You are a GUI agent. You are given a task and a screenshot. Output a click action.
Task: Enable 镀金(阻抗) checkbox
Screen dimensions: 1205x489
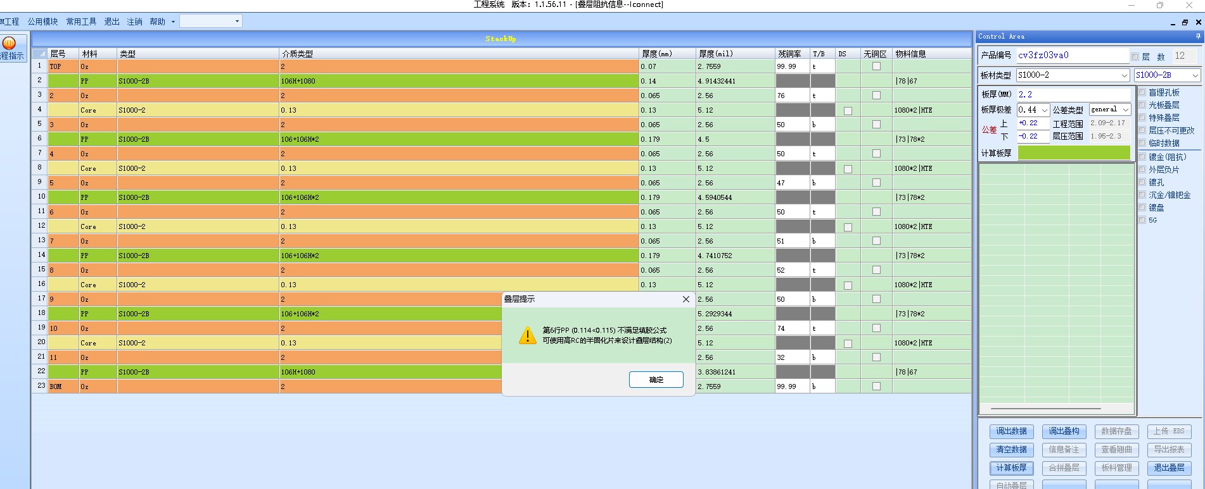tap(1142, 157)
